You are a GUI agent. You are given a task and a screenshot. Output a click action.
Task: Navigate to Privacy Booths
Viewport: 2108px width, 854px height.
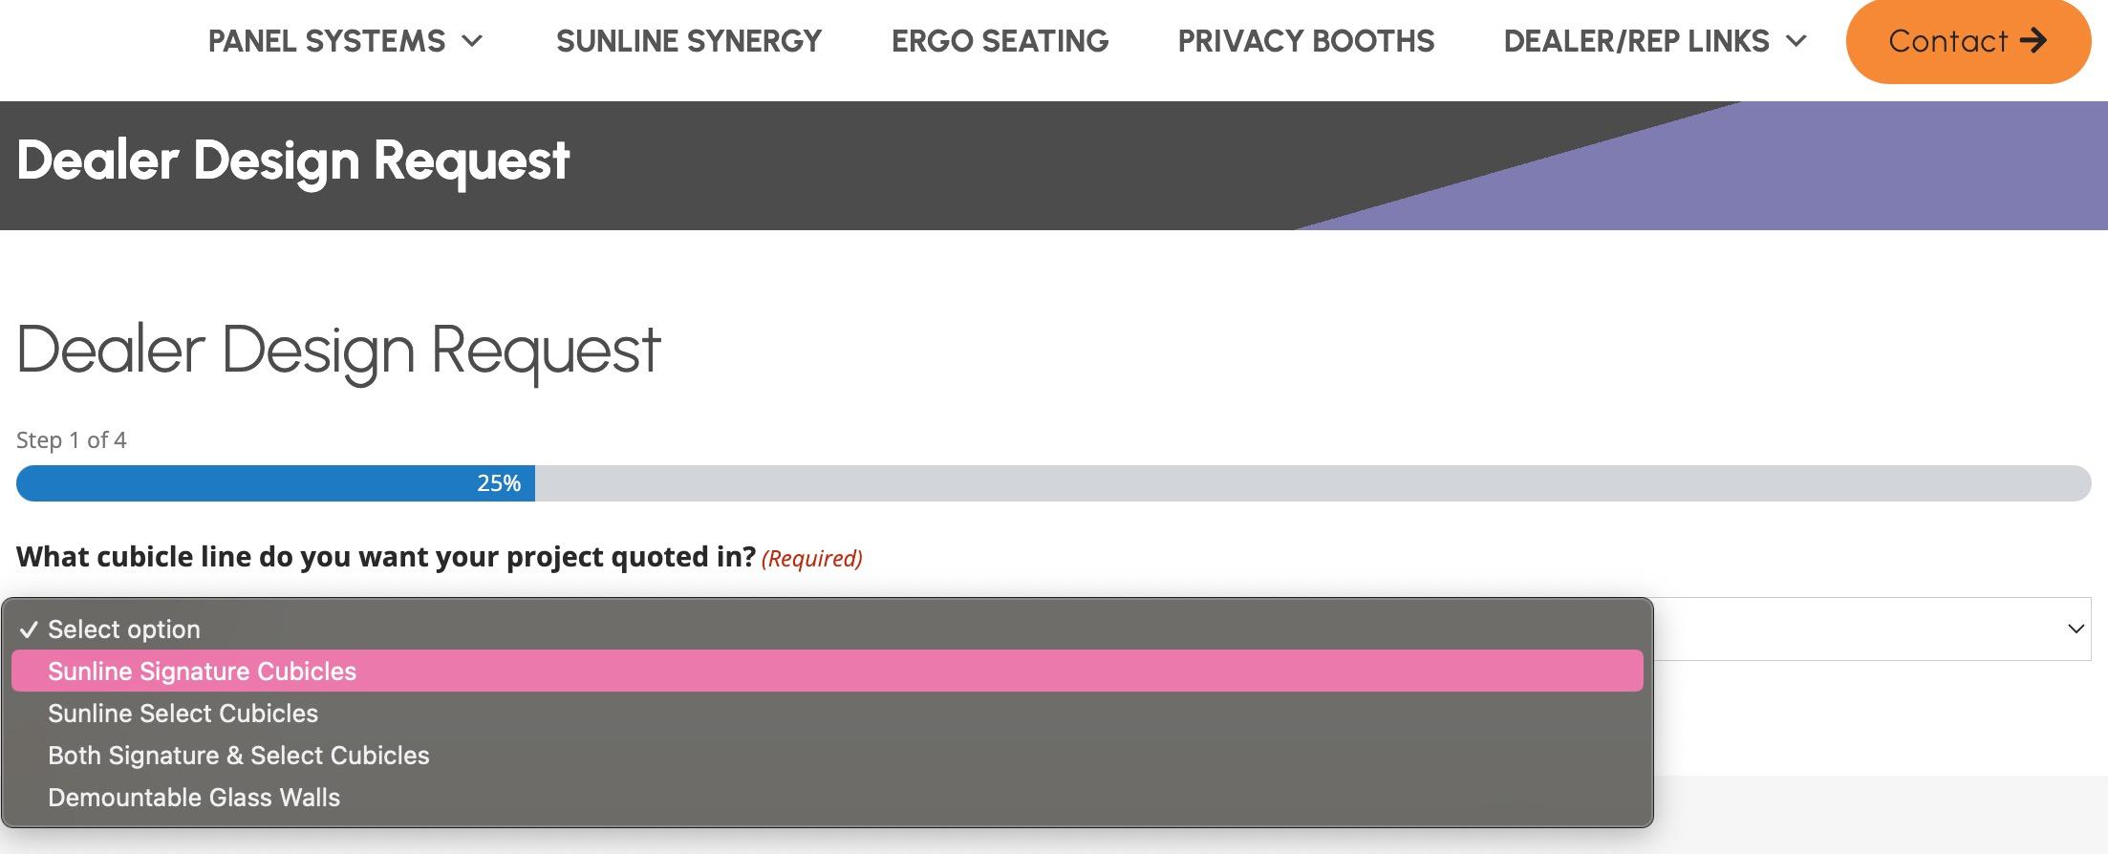click(x=1305, y=41)
